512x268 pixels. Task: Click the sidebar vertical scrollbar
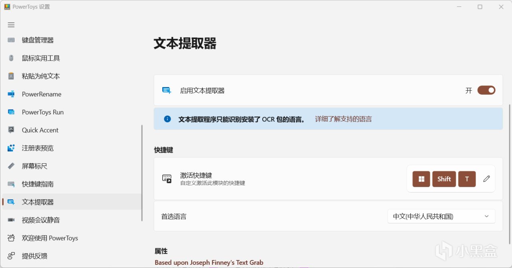[x=142, y=173]
